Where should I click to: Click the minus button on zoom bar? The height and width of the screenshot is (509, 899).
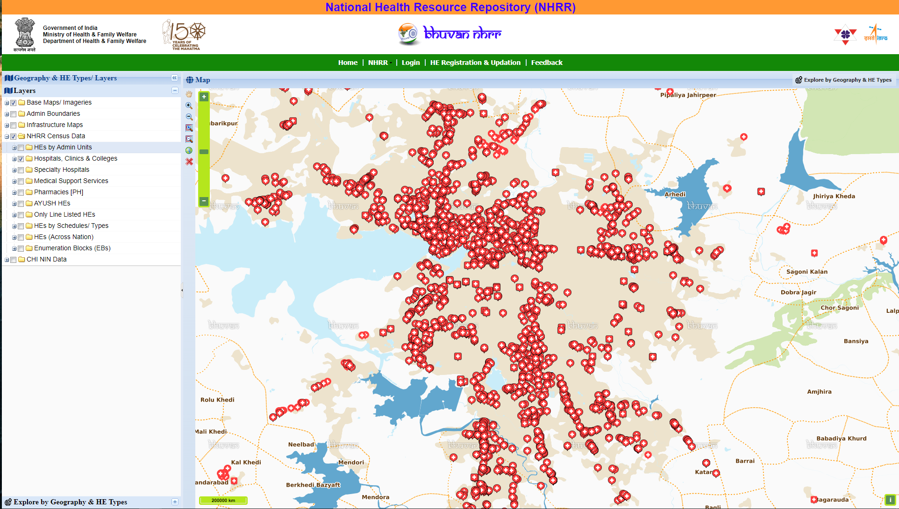tap(204, 201)
